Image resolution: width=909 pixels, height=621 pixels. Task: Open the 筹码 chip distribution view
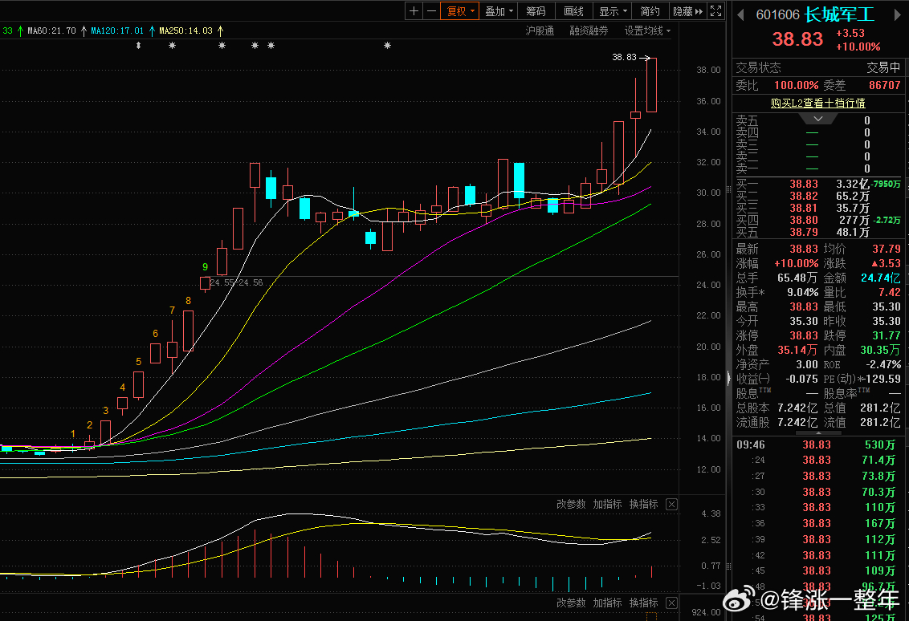point(536,11)
